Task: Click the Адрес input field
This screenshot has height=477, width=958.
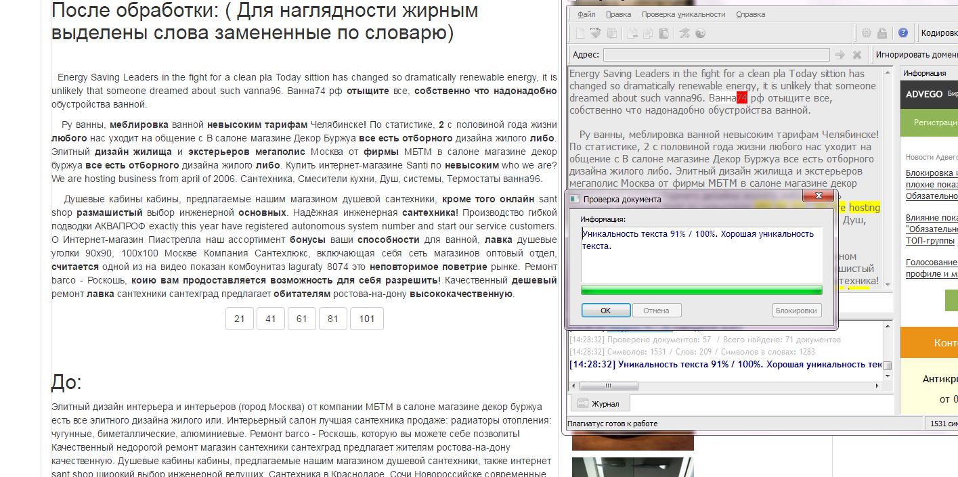Action: [x=716, y=55]
